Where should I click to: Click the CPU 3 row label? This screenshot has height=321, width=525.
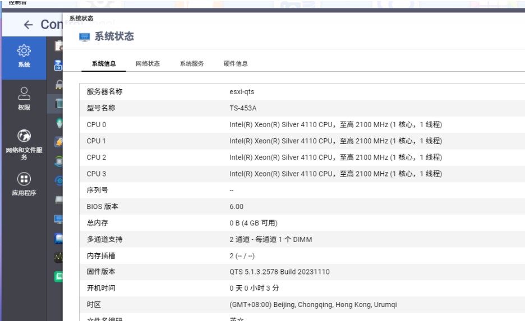96,174
